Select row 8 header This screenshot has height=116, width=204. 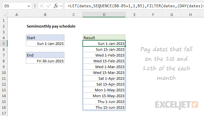click(3, 61)
